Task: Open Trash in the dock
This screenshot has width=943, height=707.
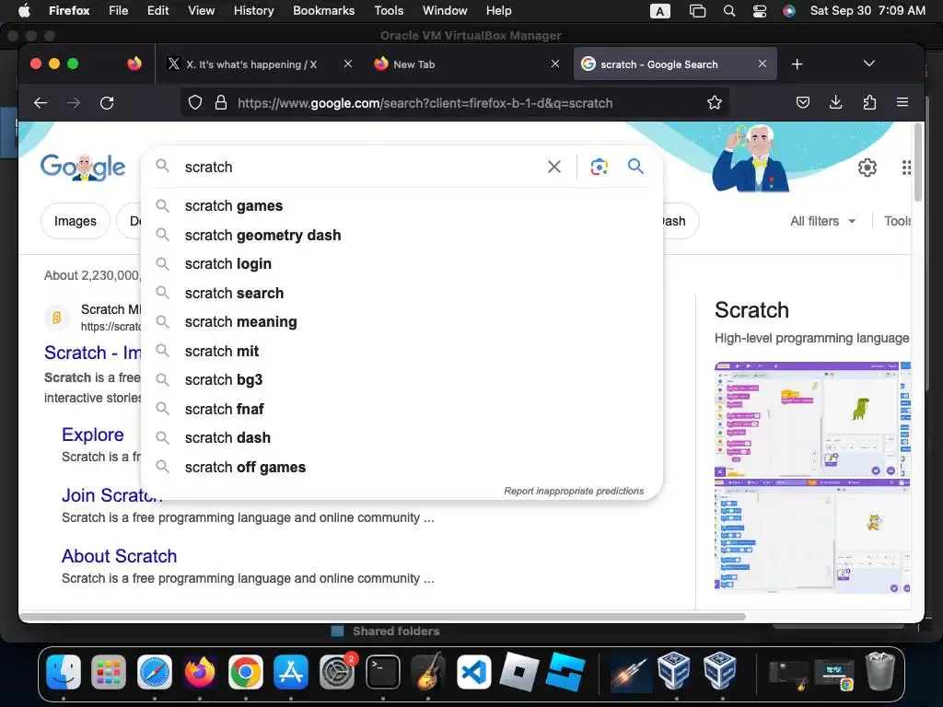Action: tap(879, 671)
